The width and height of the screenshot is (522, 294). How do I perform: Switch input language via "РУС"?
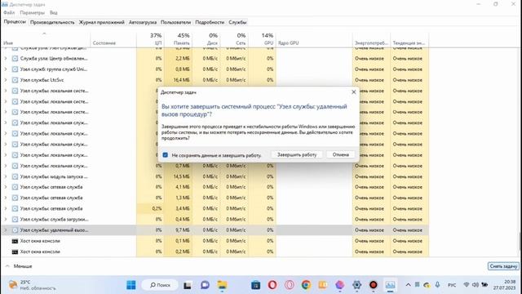coord(452,285)
